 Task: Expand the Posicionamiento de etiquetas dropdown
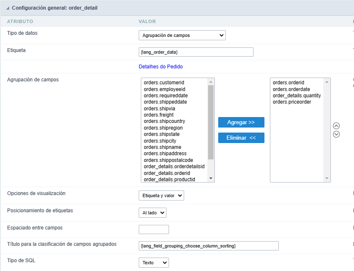click(152, 213)
